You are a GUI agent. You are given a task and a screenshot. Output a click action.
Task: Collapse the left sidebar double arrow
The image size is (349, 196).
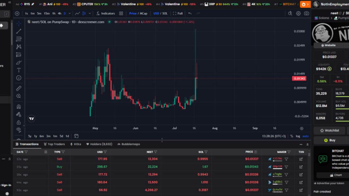(10, 2)
